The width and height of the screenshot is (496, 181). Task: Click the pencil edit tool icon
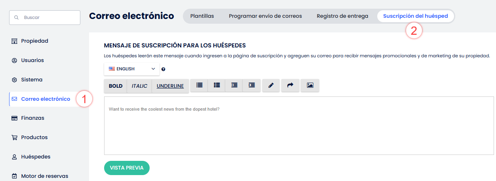point(271,85)
